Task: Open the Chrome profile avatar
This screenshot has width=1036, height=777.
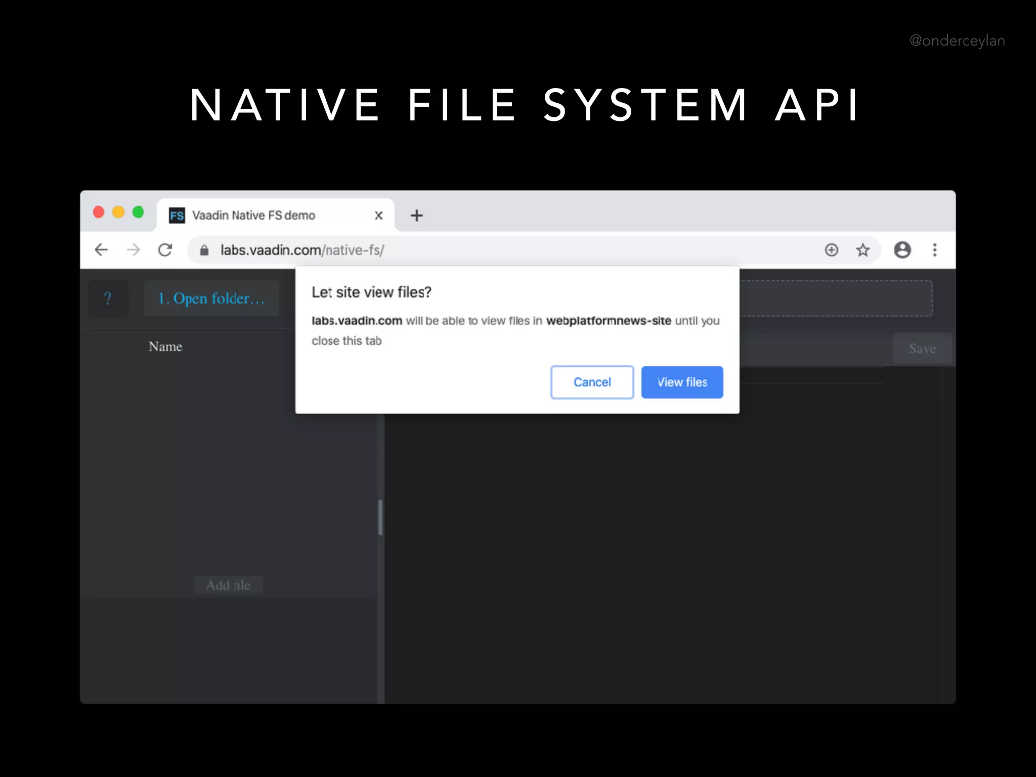Action: pos(902,250)
